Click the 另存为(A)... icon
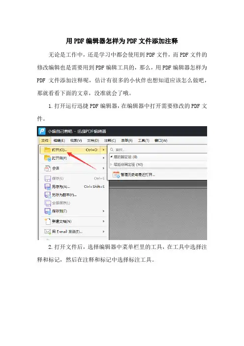This screenshot has height=346, width=244. [x=48, y=187]
